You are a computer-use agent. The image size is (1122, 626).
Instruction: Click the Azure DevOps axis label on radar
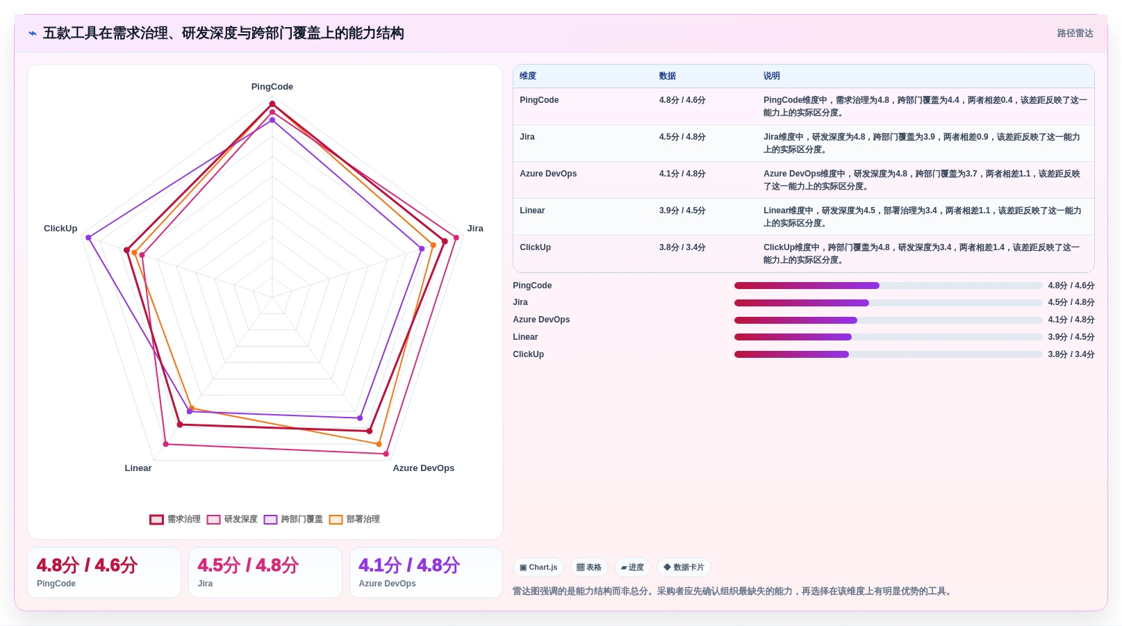tap(424, 468)
